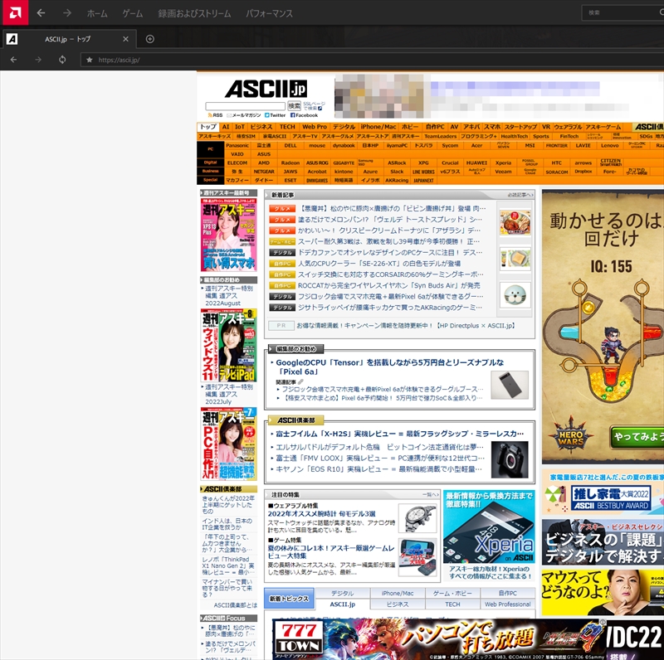Select the トップ navigation tab

208,127
